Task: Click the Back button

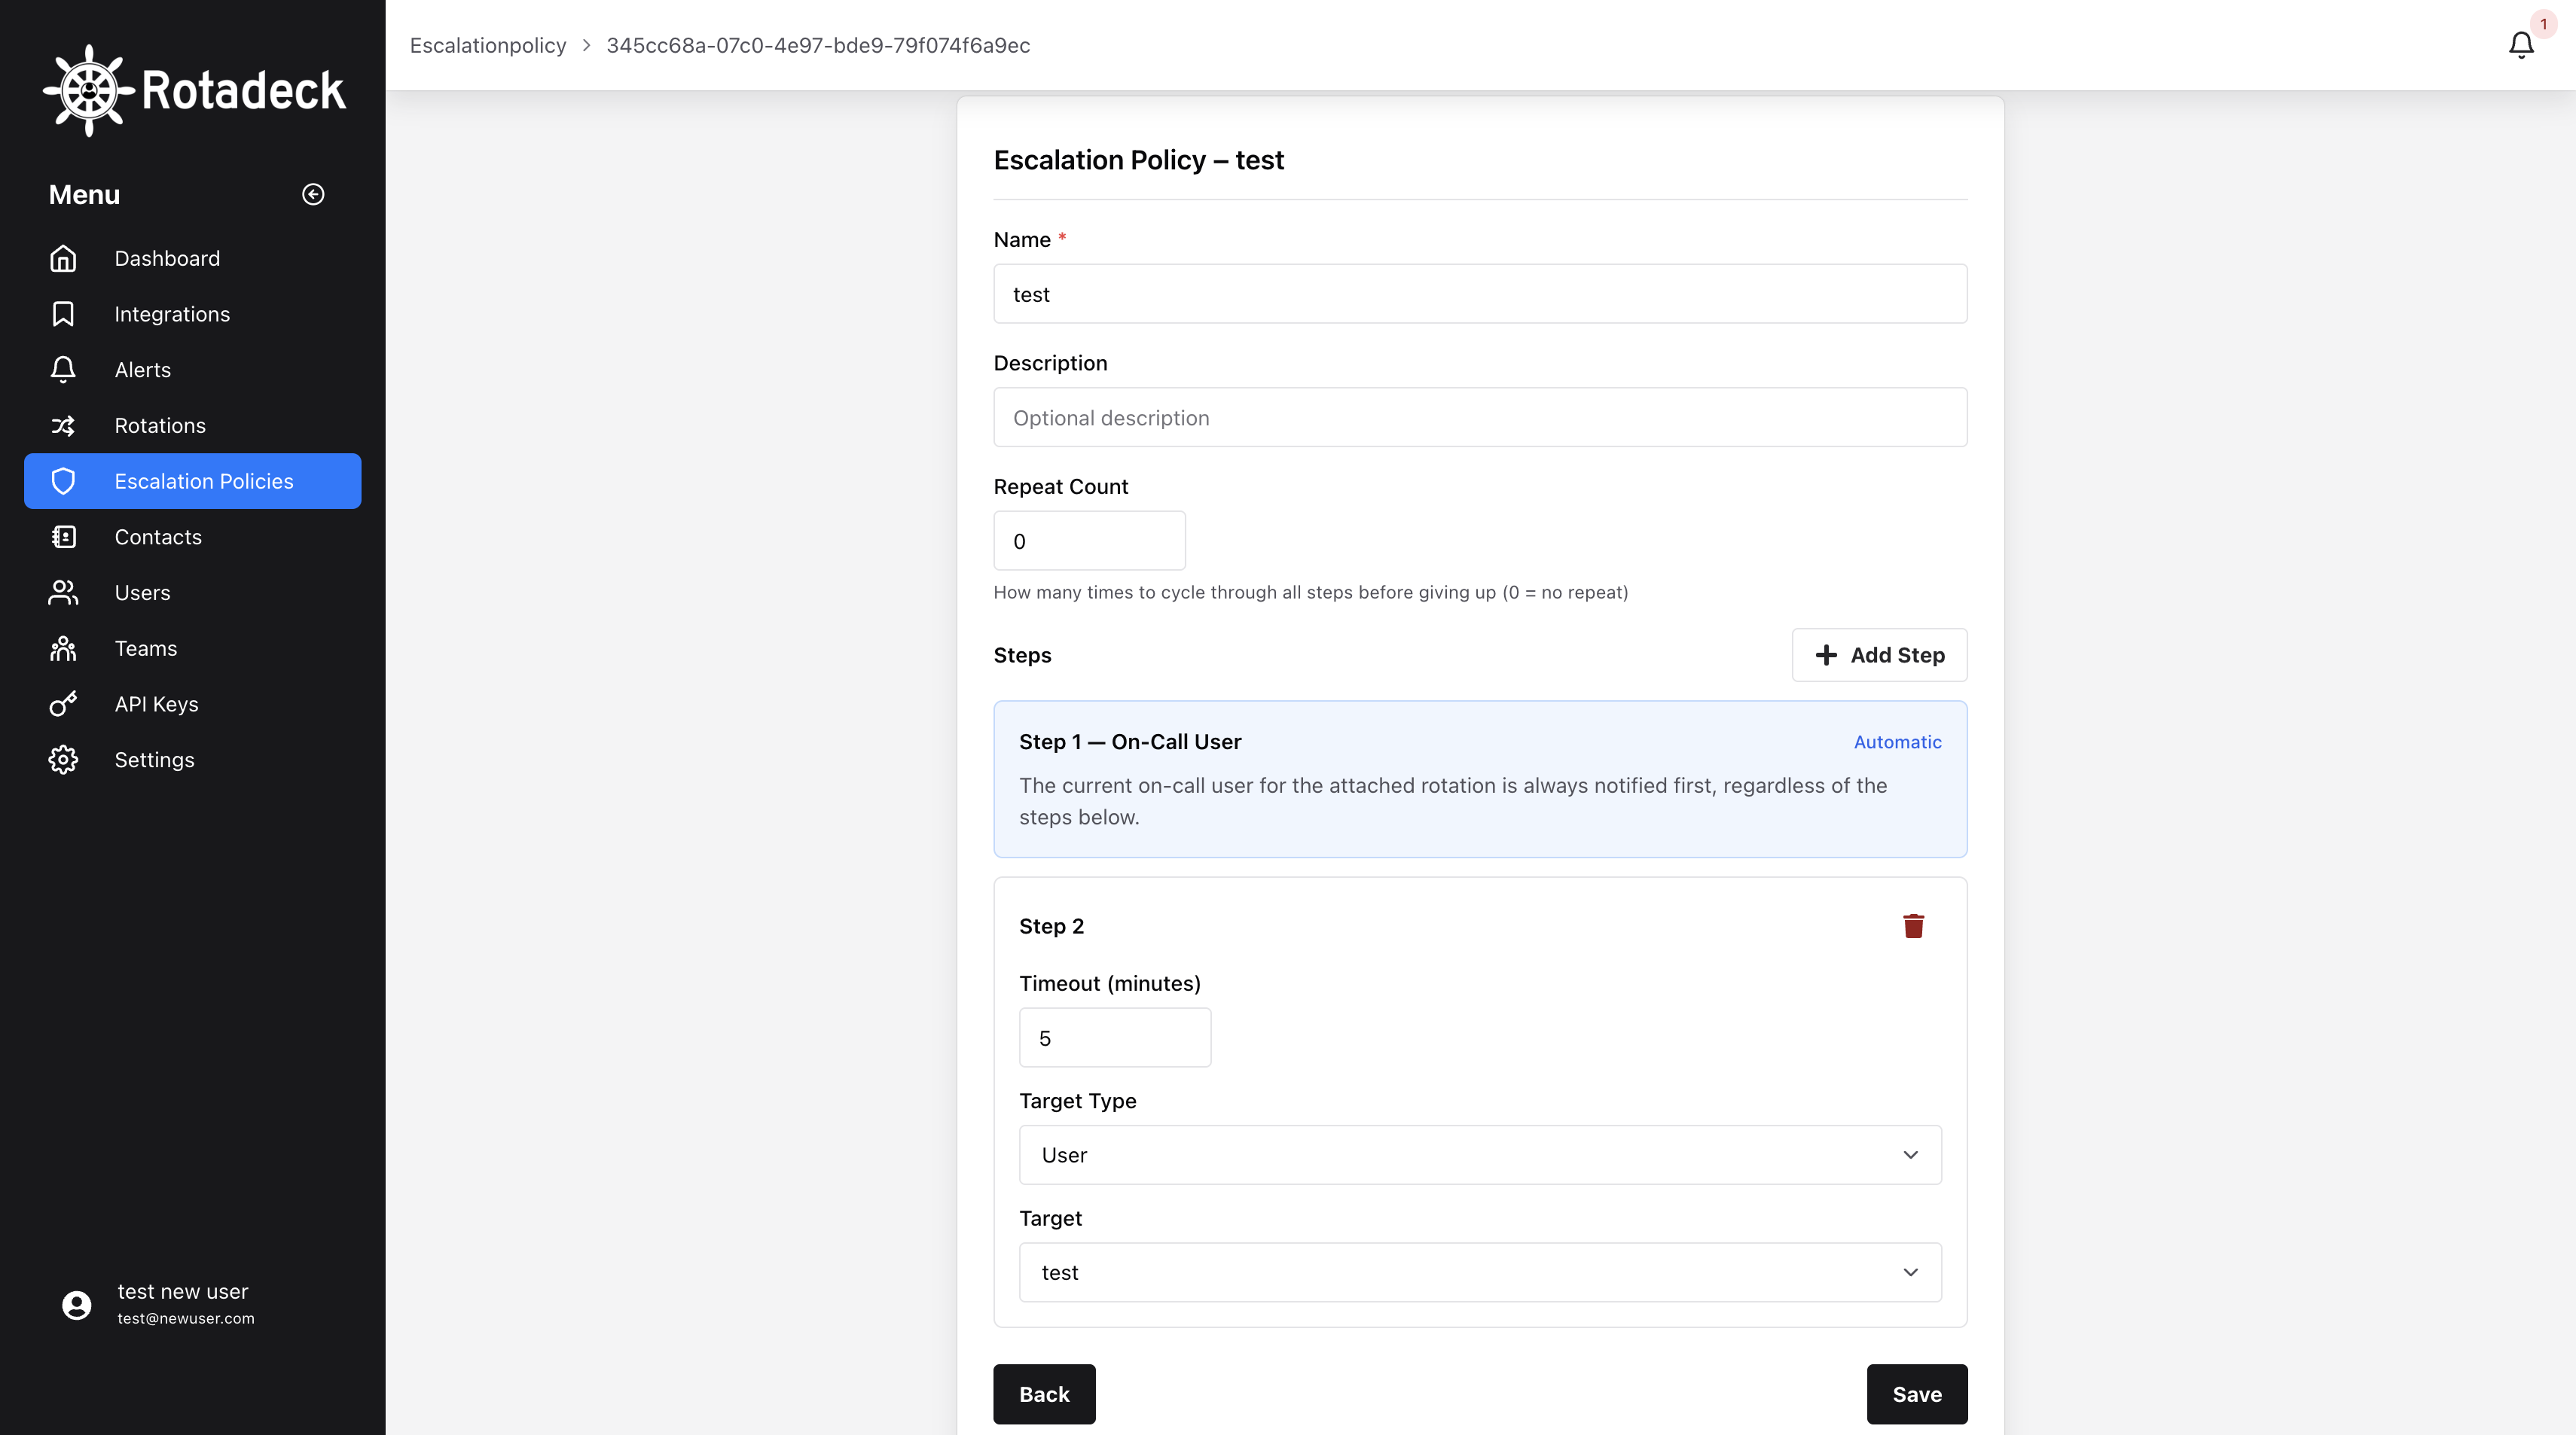Action: click(x=1044, y=1394)
